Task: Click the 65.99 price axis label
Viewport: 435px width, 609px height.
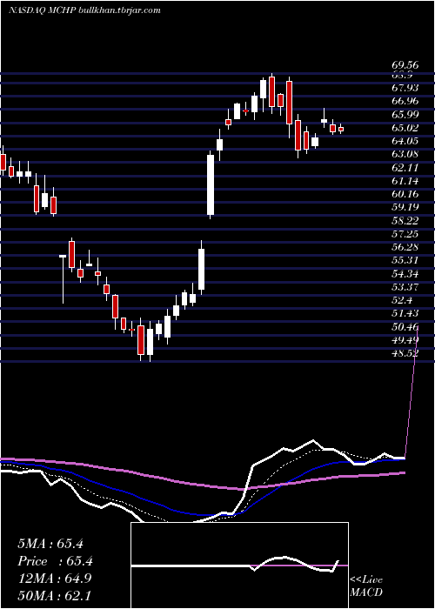Action: (x=405, y=115)
